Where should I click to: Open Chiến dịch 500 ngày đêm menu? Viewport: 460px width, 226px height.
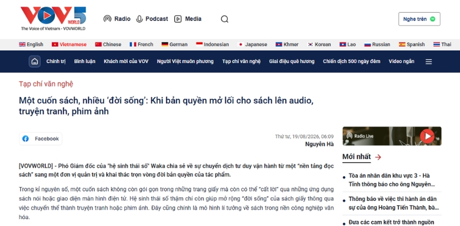pos(351,61)
